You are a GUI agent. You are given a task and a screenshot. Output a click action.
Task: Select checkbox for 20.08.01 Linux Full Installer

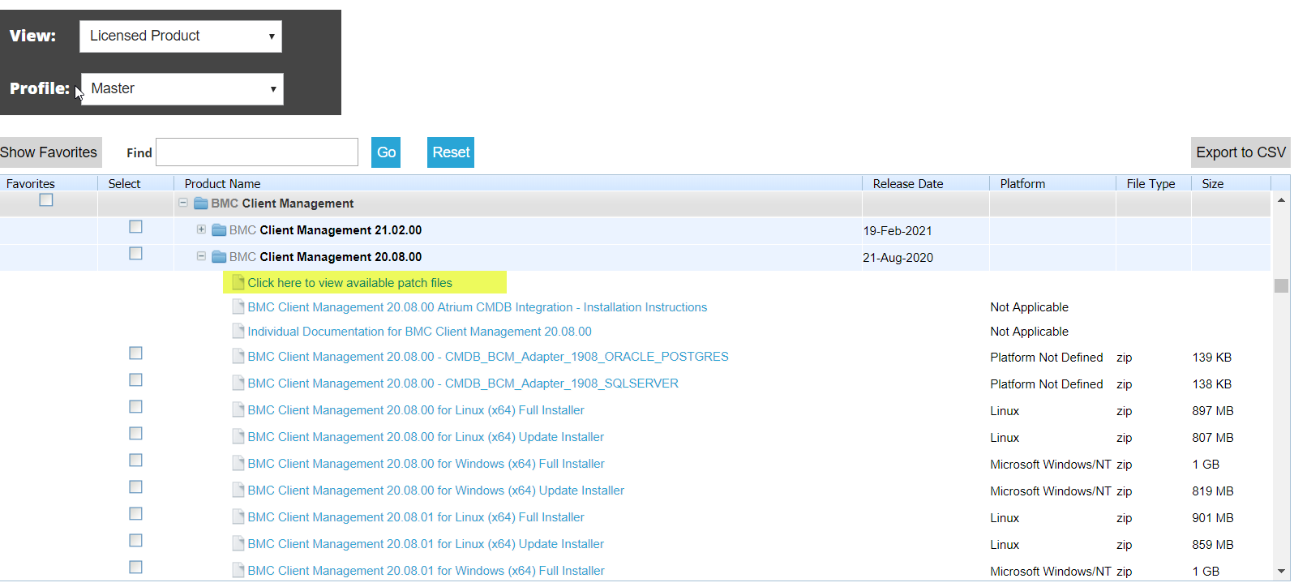click(x=135, y=514)
